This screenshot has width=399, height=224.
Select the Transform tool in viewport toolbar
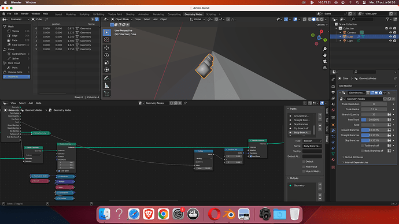[106, 70]
